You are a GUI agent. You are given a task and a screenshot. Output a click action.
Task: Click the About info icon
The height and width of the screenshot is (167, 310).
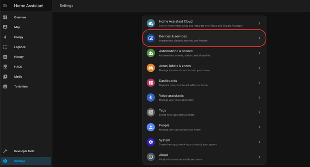151,157
